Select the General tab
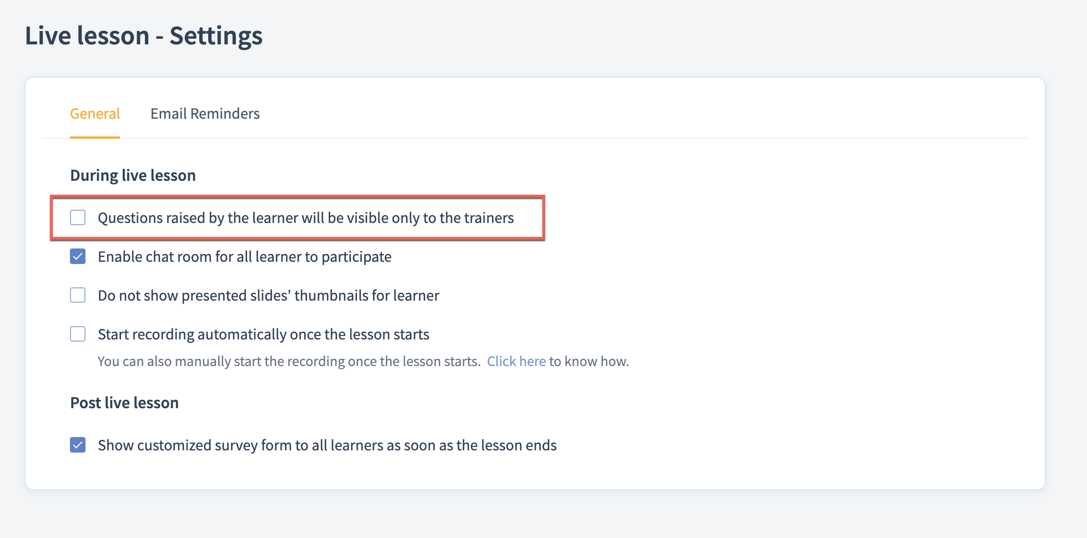The height and width of the screenshot is (538, 1087). [95, 114]
